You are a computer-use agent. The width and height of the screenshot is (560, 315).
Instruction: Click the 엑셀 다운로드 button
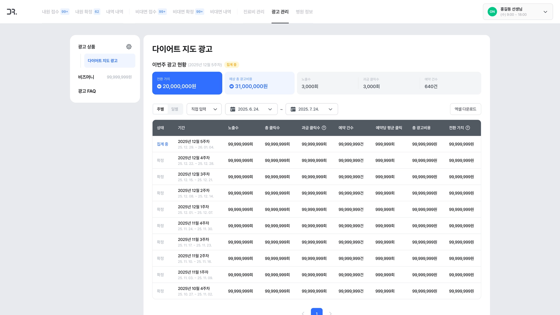tap(465, 109)
